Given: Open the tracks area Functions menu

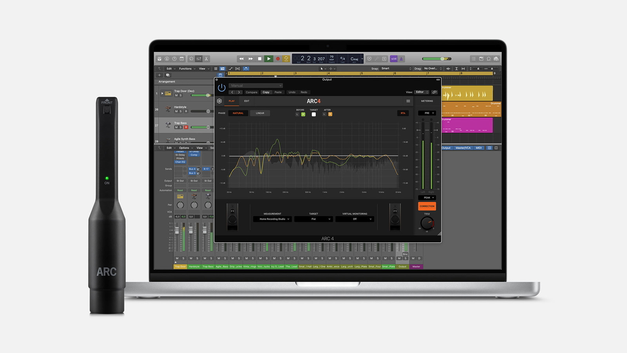Looking at the screenshot, I should coord(187,69).
